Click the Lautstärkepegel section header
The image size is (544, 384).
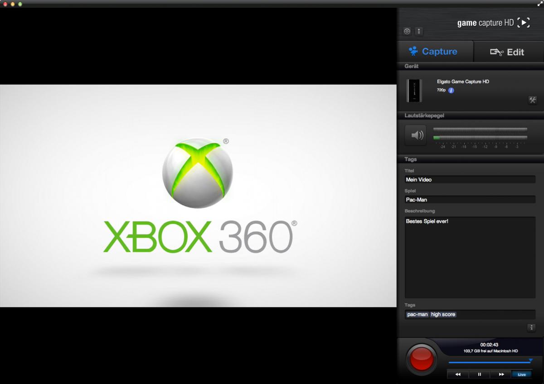(x=470, y=115)
